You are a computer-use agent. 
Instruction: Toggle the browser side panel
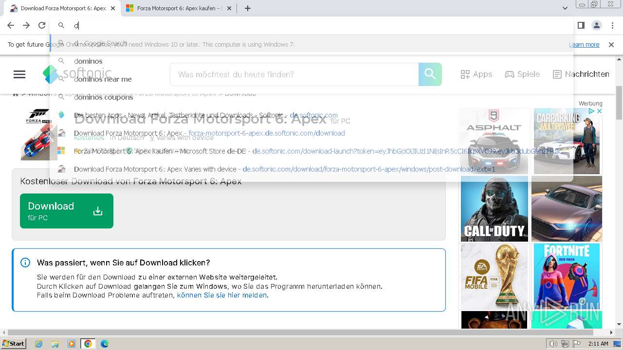581,25
